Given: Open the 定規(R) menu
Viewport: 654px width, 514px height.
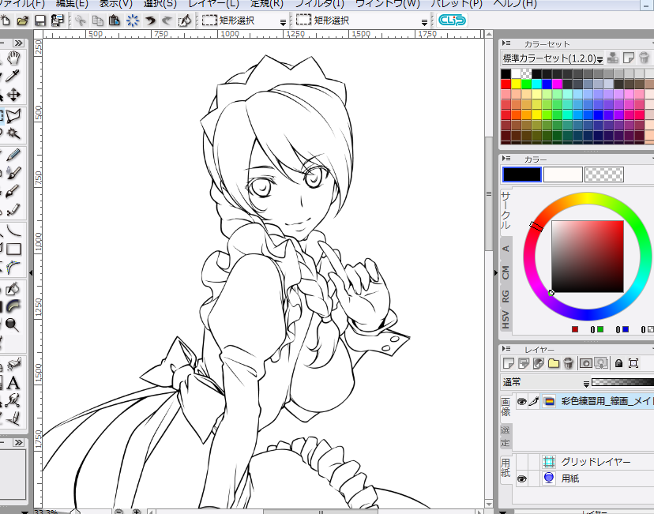Looking at the screenshot, I should [266, 4].
